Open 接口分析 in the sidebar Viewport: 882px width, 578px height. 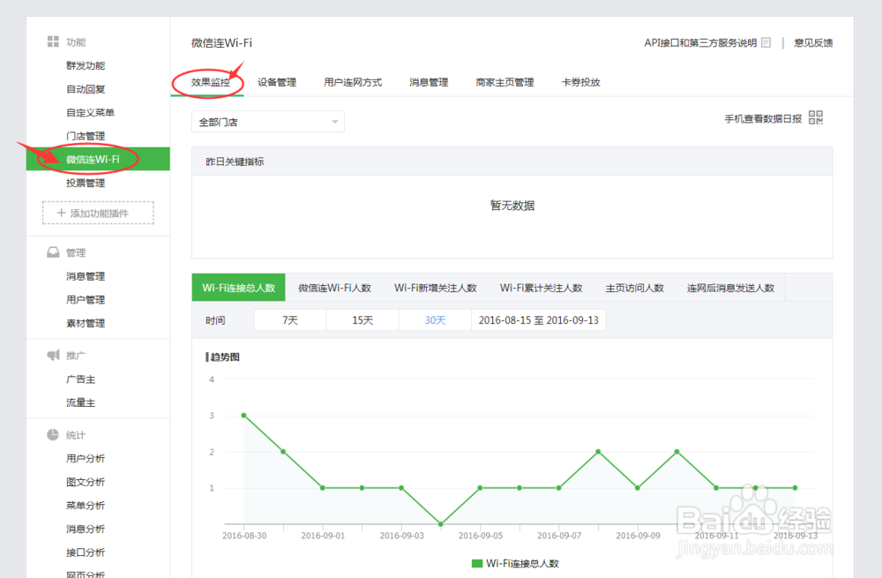coord(86,552)
